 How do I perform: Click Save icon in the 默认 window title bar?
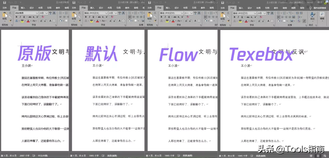tap(73, 2)
